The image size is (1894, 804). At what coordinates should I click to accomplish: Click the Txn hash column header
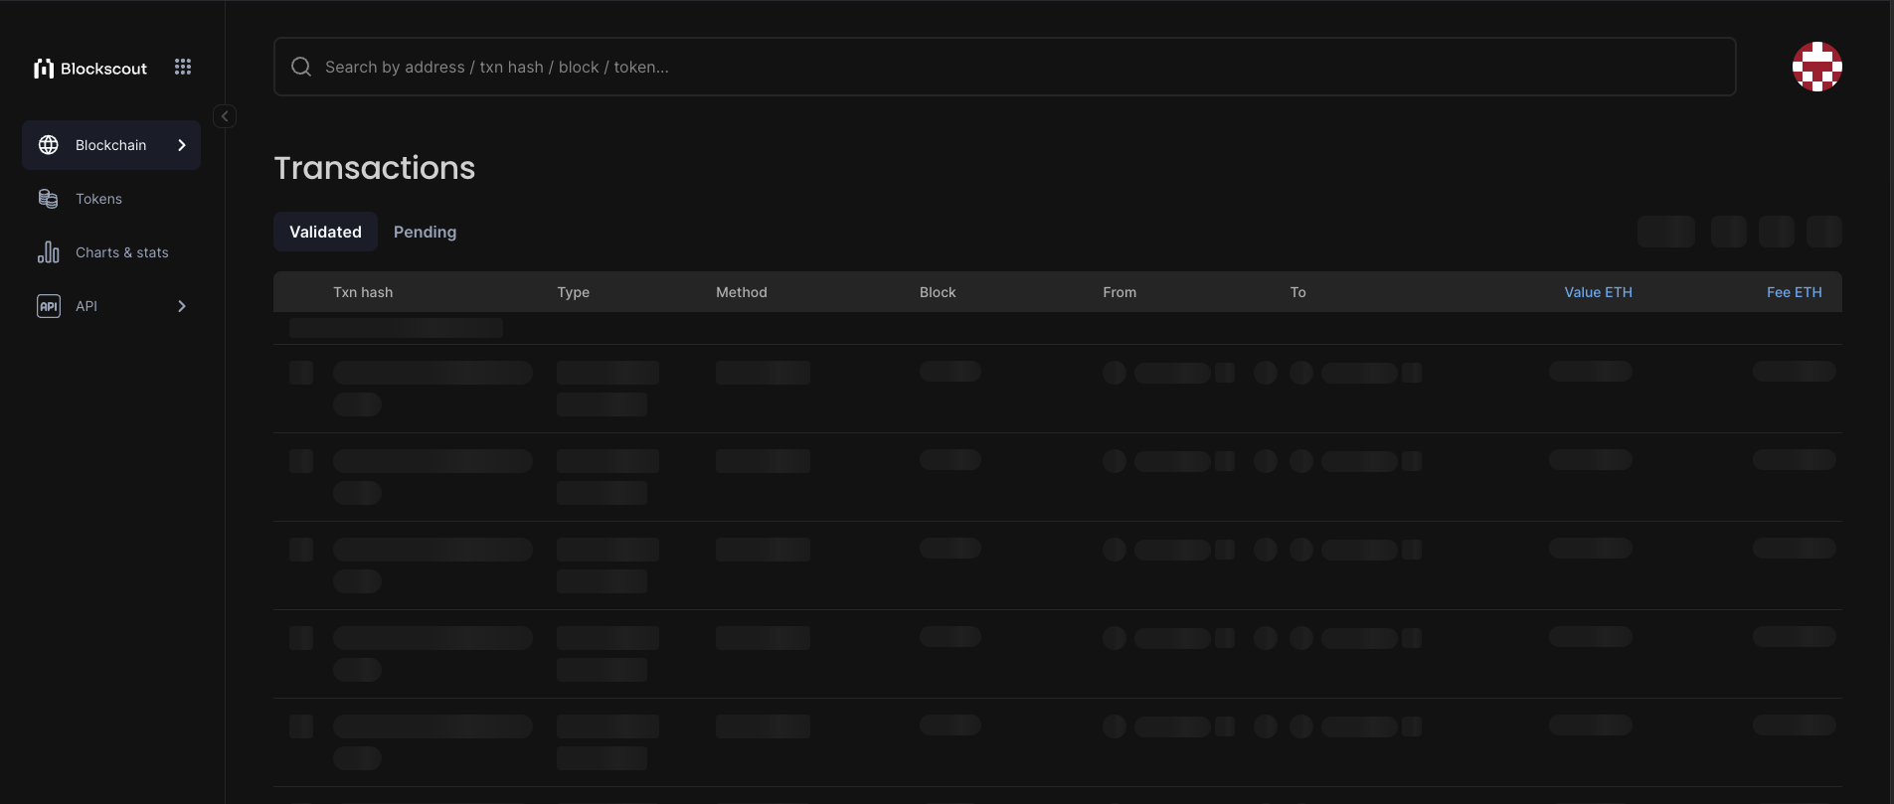click(363, 292)
